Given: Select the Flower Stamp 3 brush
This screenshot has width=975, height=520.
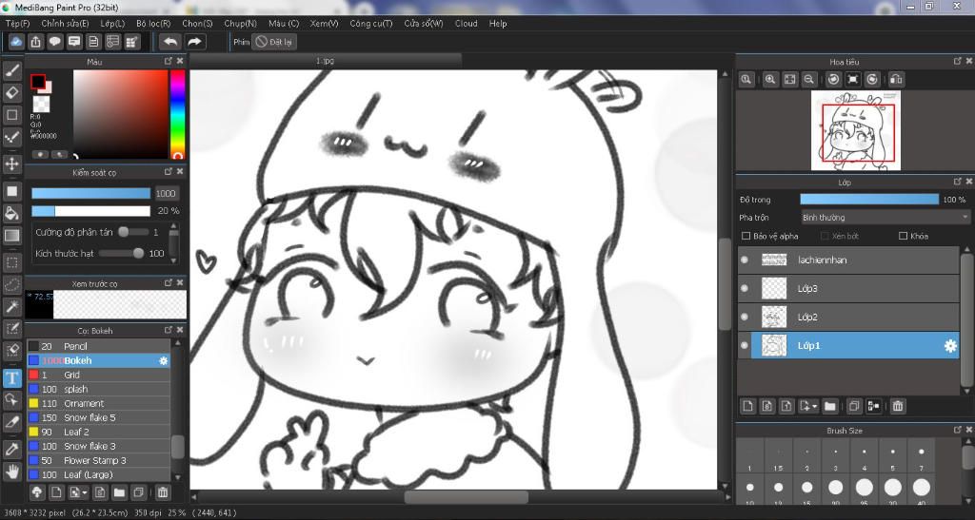Looking at the screenshot, I should tap(98, 460).
